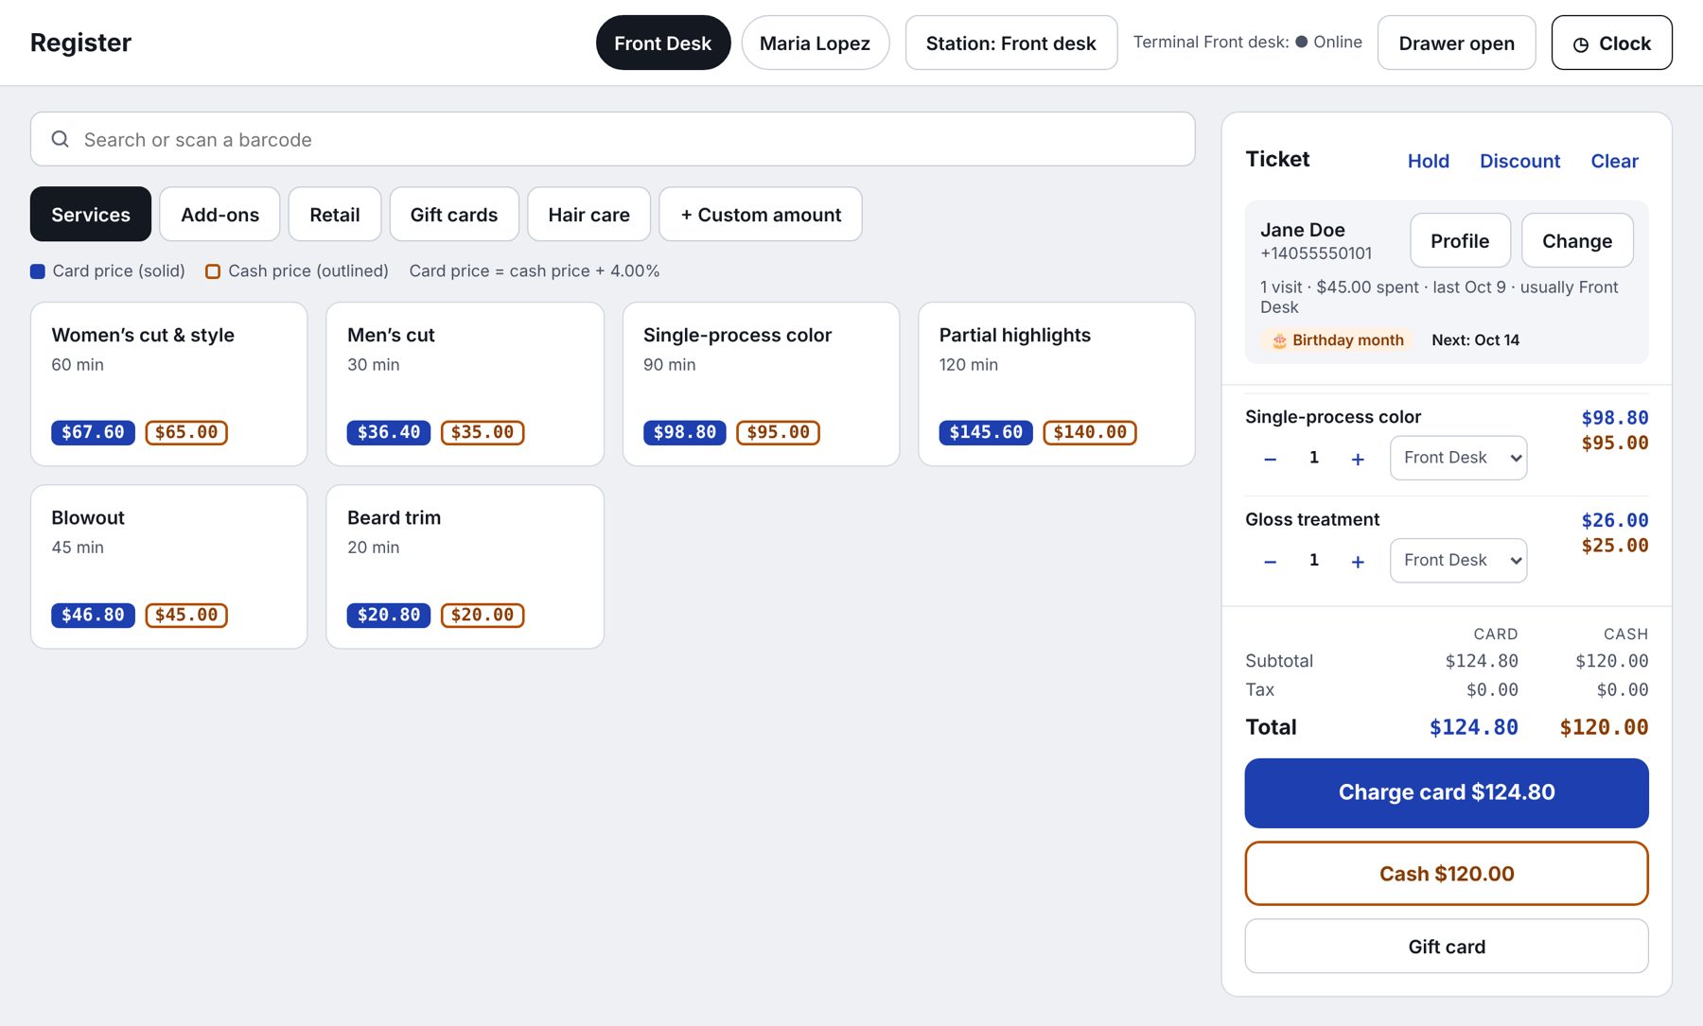Switch to the Add-ons tab

(x=219, y=214)
